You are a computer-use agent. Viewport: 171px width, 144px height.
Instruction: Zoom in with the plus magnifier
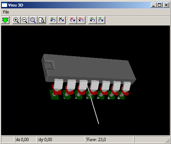[x=16, y=20]
